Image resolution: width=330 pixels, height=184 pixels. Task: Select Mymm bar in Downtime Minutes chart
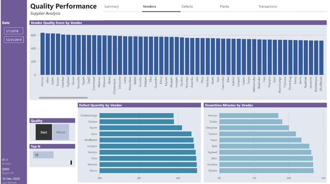266,171
